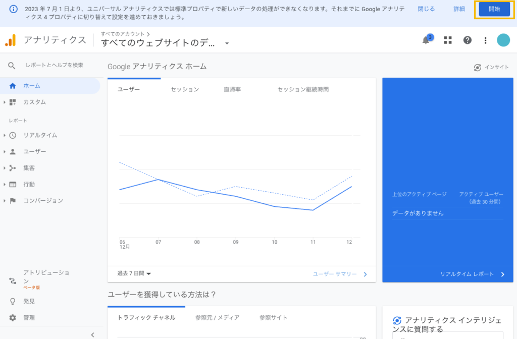Switch to the Sessions tab
Screen dimensions: 517x339
point(184,89)
